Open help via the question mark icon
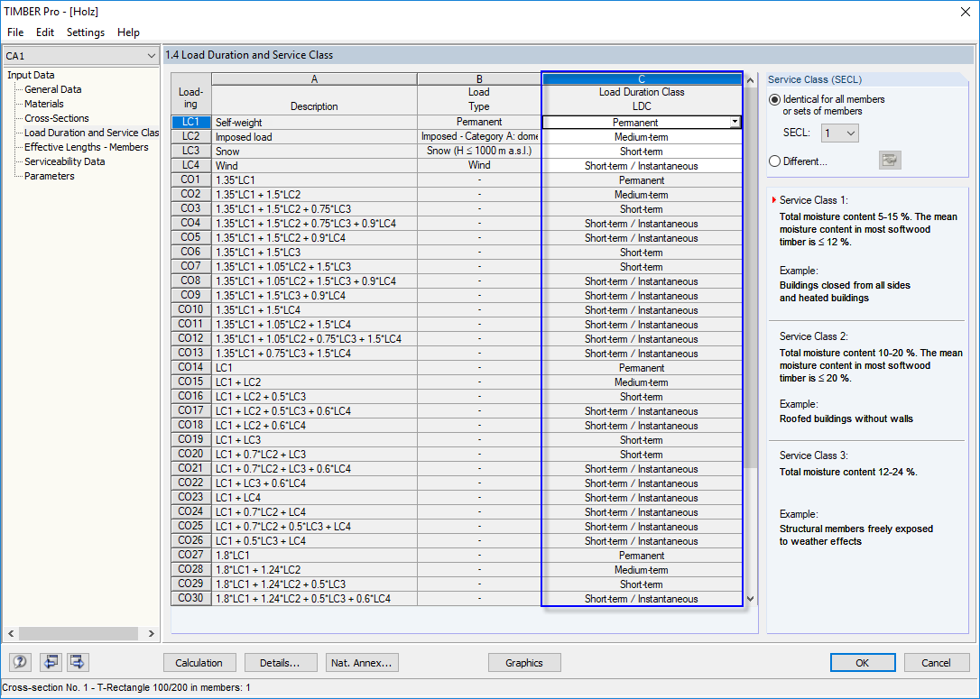Image resolution: width=980 pixels, height=699 pixels. click(x=19, y=662)
